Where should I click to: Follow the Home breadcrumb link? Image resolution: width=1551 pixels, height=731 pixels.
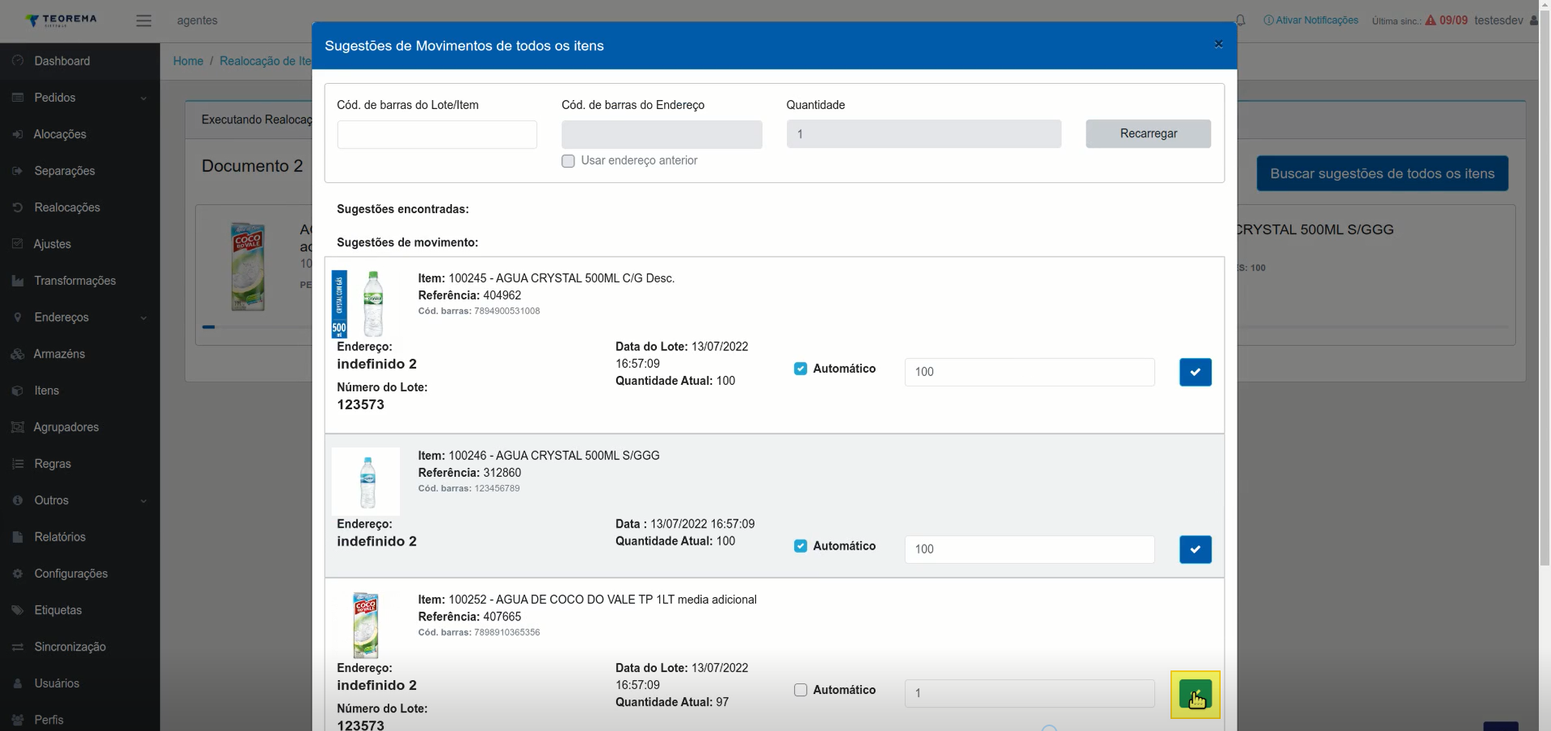(188, 61)
